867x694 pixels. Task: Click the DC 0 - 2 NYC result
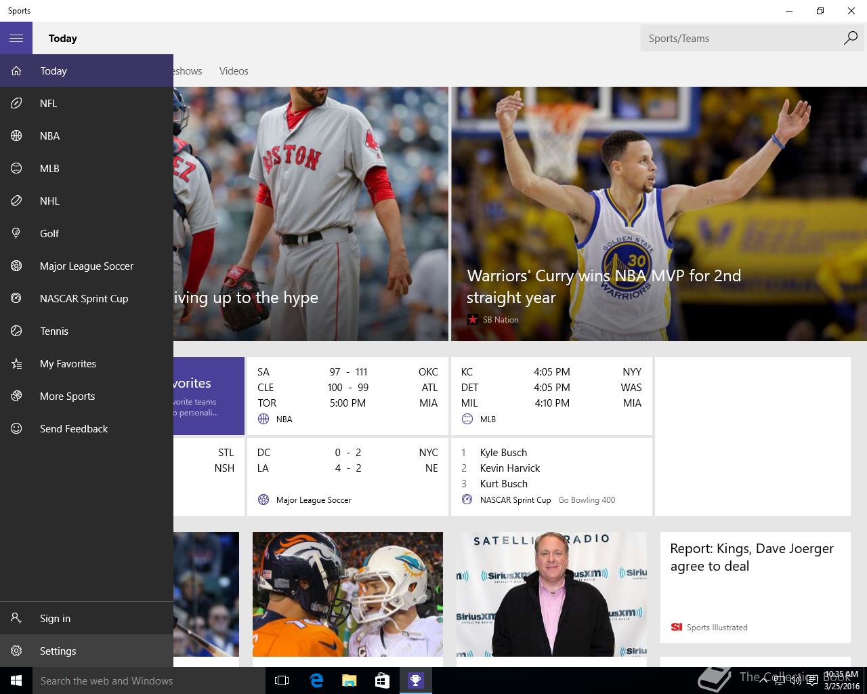(x=347, y=453)
